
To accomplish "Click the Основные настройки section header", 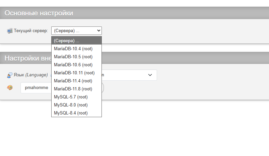I will 39,13.
